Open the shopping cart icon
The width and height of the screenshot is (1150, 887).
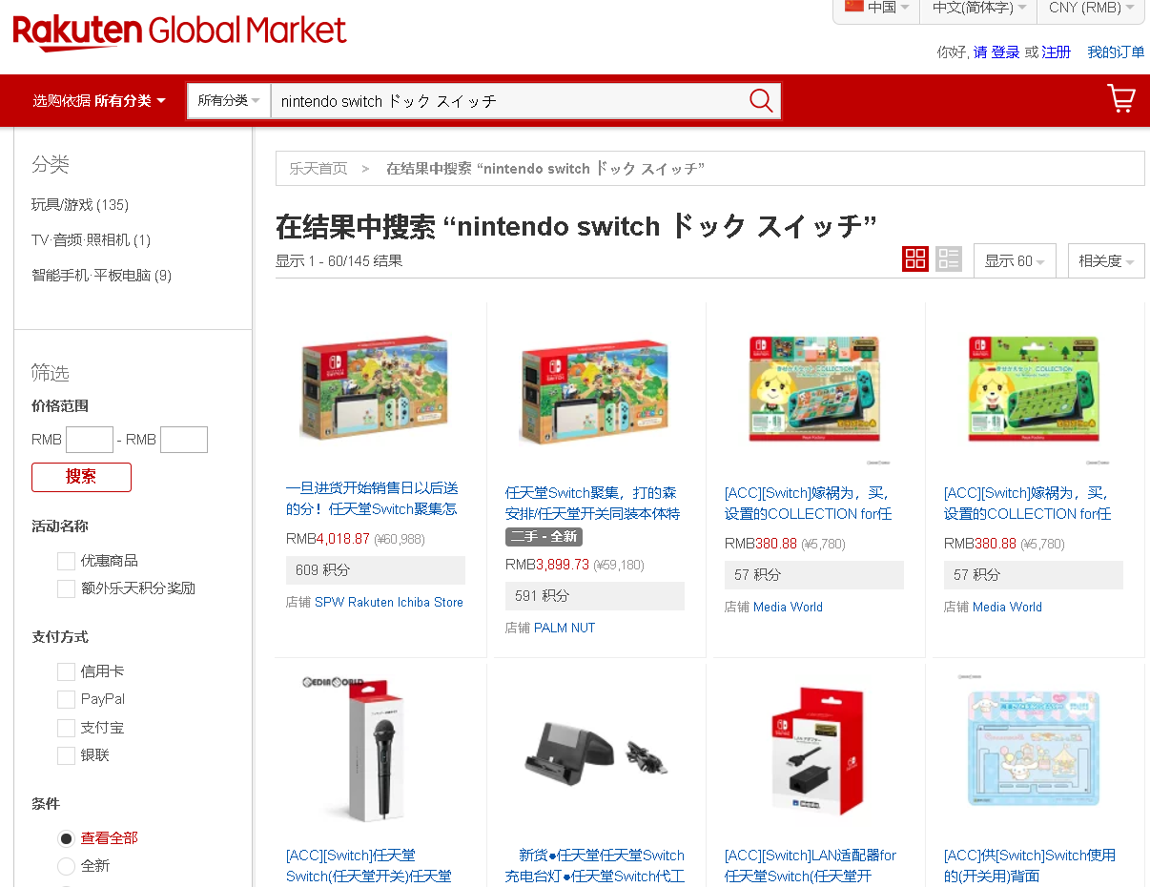tap(1121, 98)
